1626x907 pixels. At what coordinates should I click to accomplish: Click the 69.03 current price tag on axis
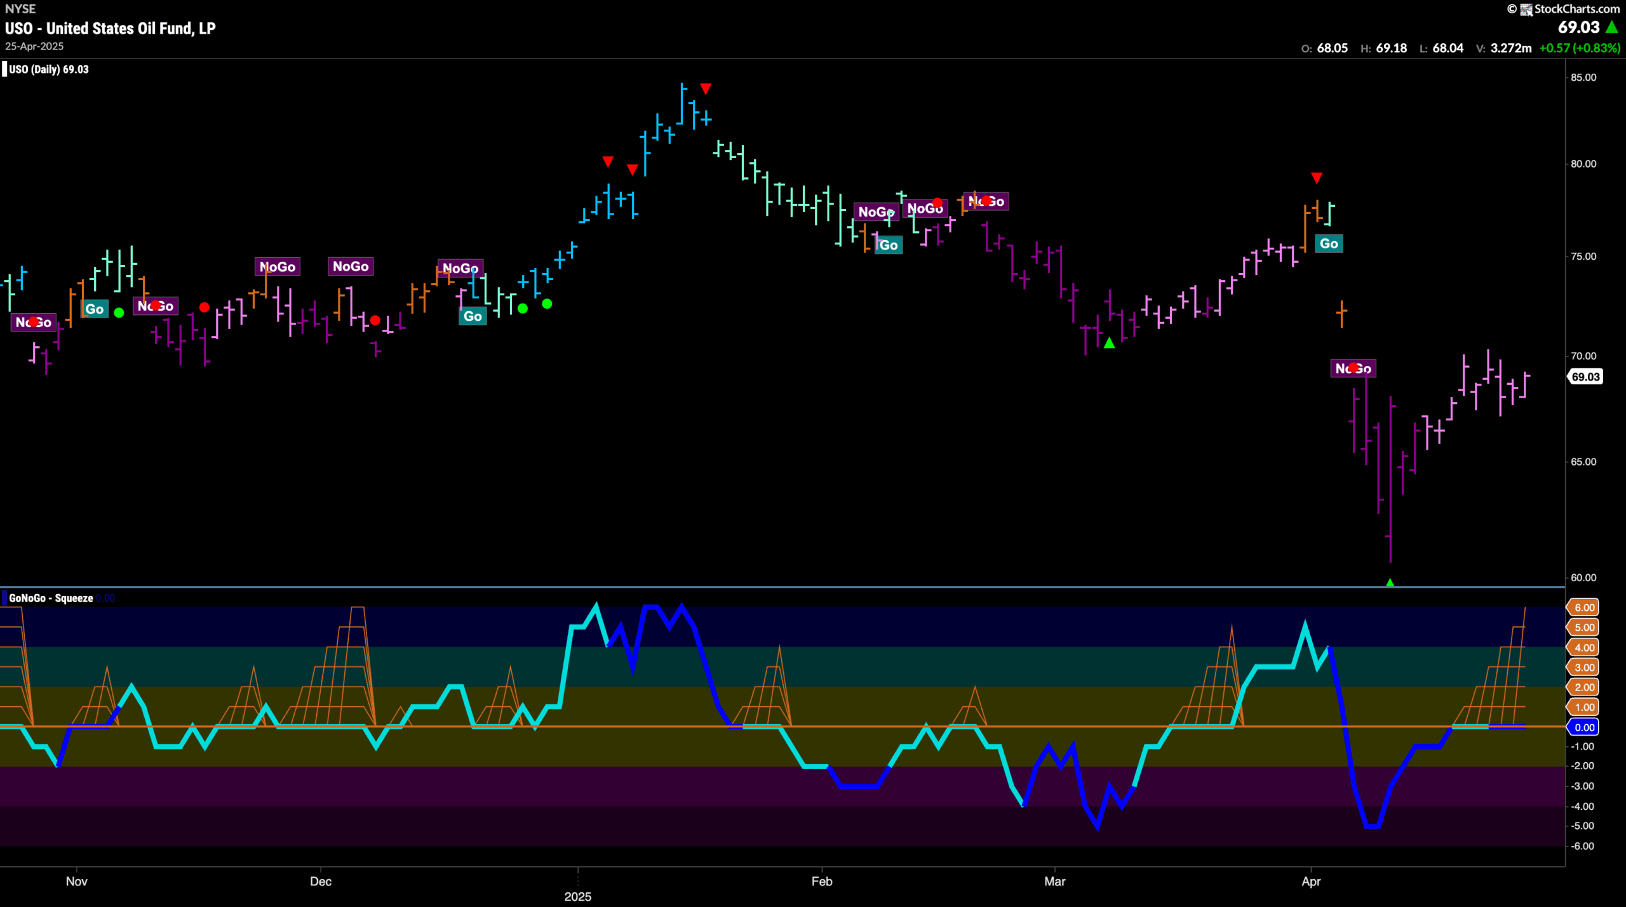pos(1585,377)
